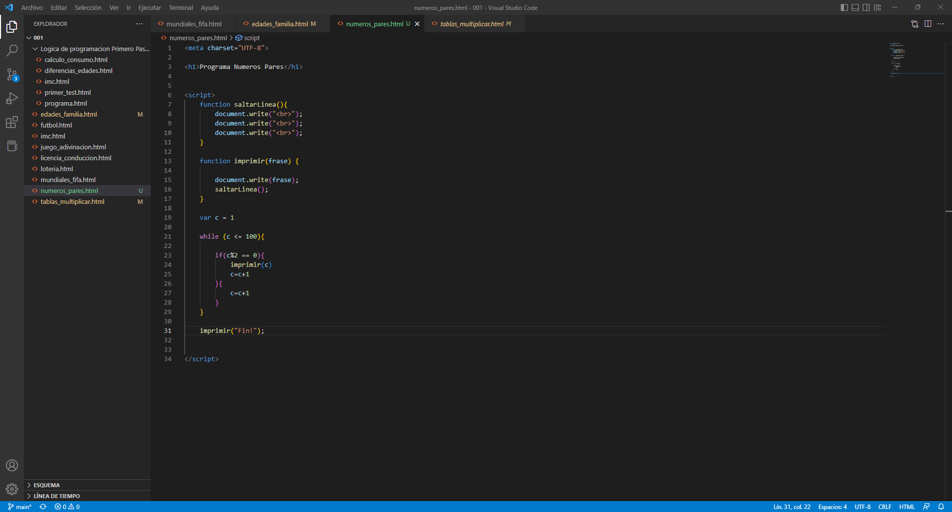Open the Archivo menu
952x512 pixels.
[x=32, y=7]
